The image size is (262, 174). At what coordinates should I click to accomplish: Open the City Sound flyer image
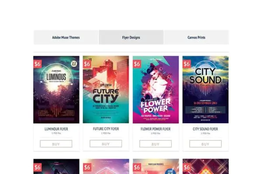[x=205, y=90]
